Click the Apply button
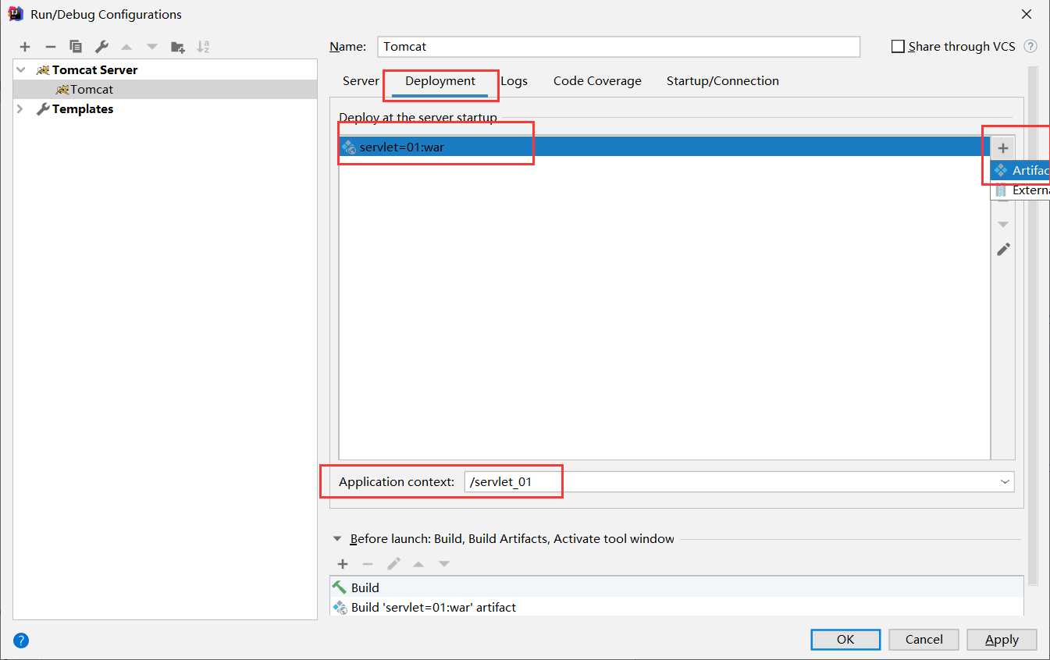This screenshot has height=660, width=1050. coord(1002,640)
